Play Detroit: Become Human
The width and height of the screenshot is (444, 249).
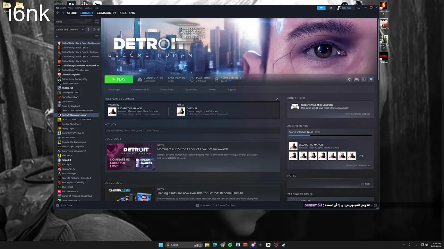pos(119,80)
